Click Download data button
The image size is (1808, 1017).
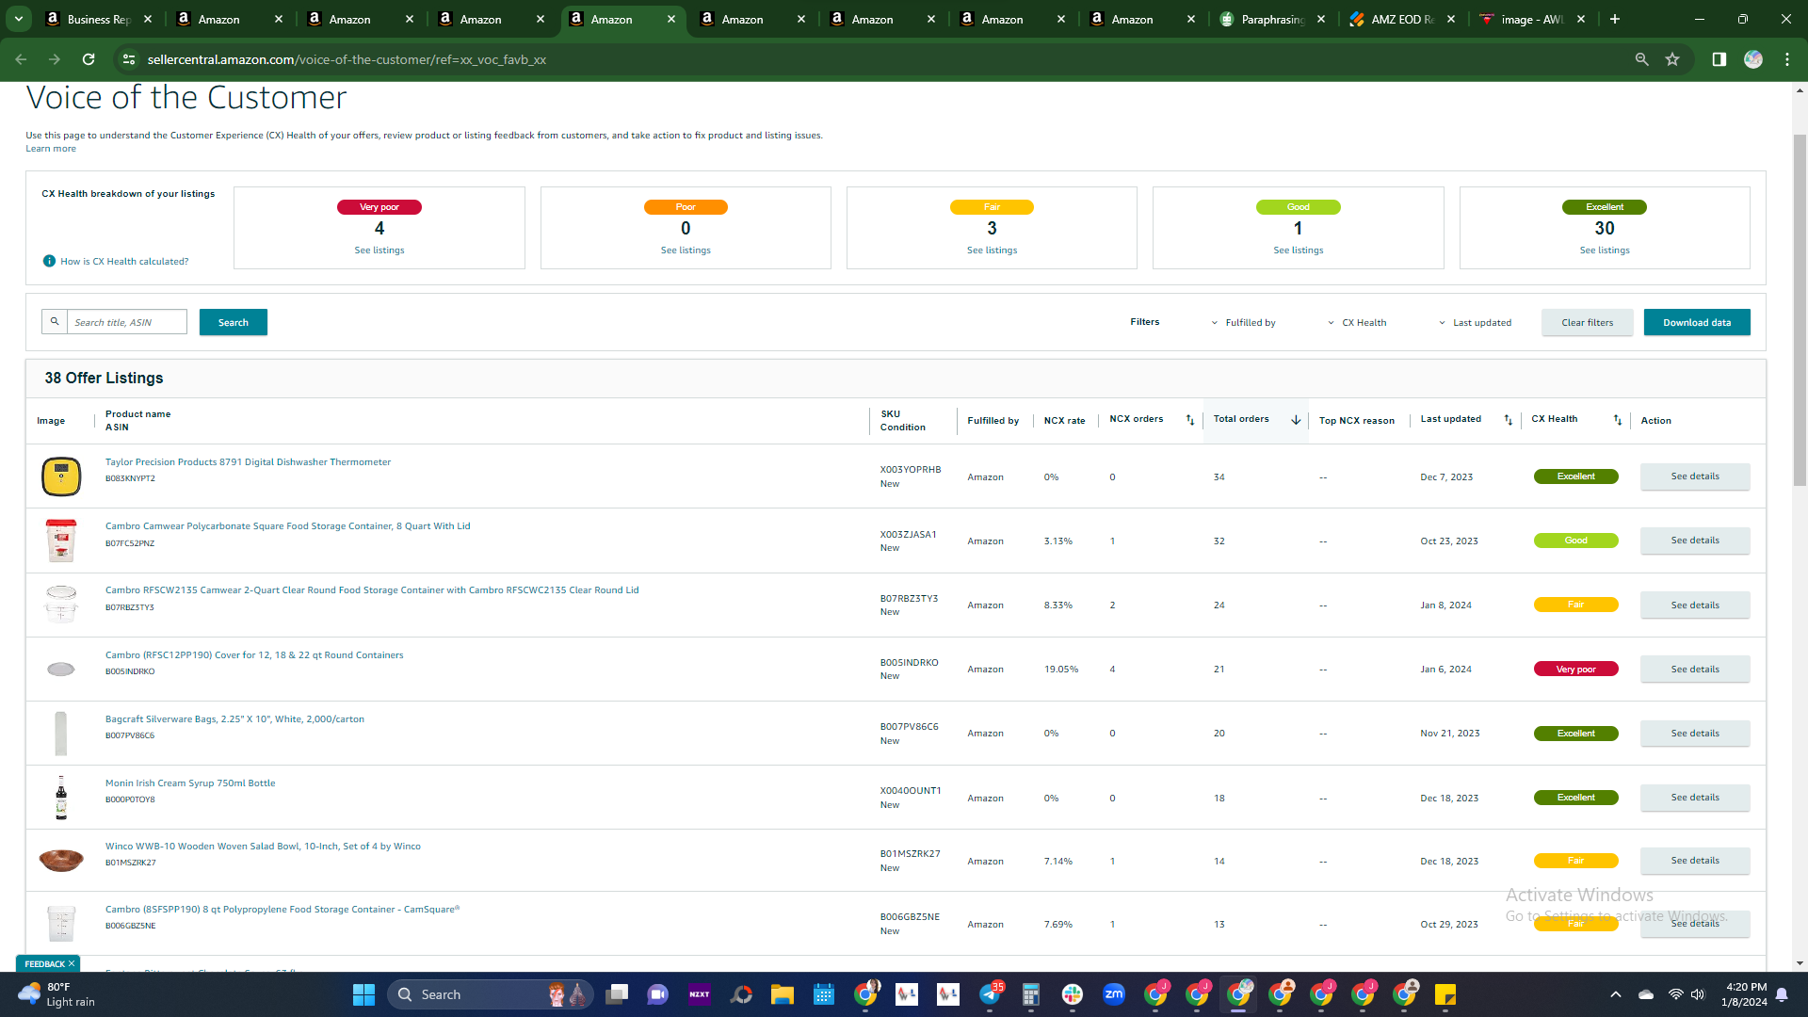tap(1697, 322)
